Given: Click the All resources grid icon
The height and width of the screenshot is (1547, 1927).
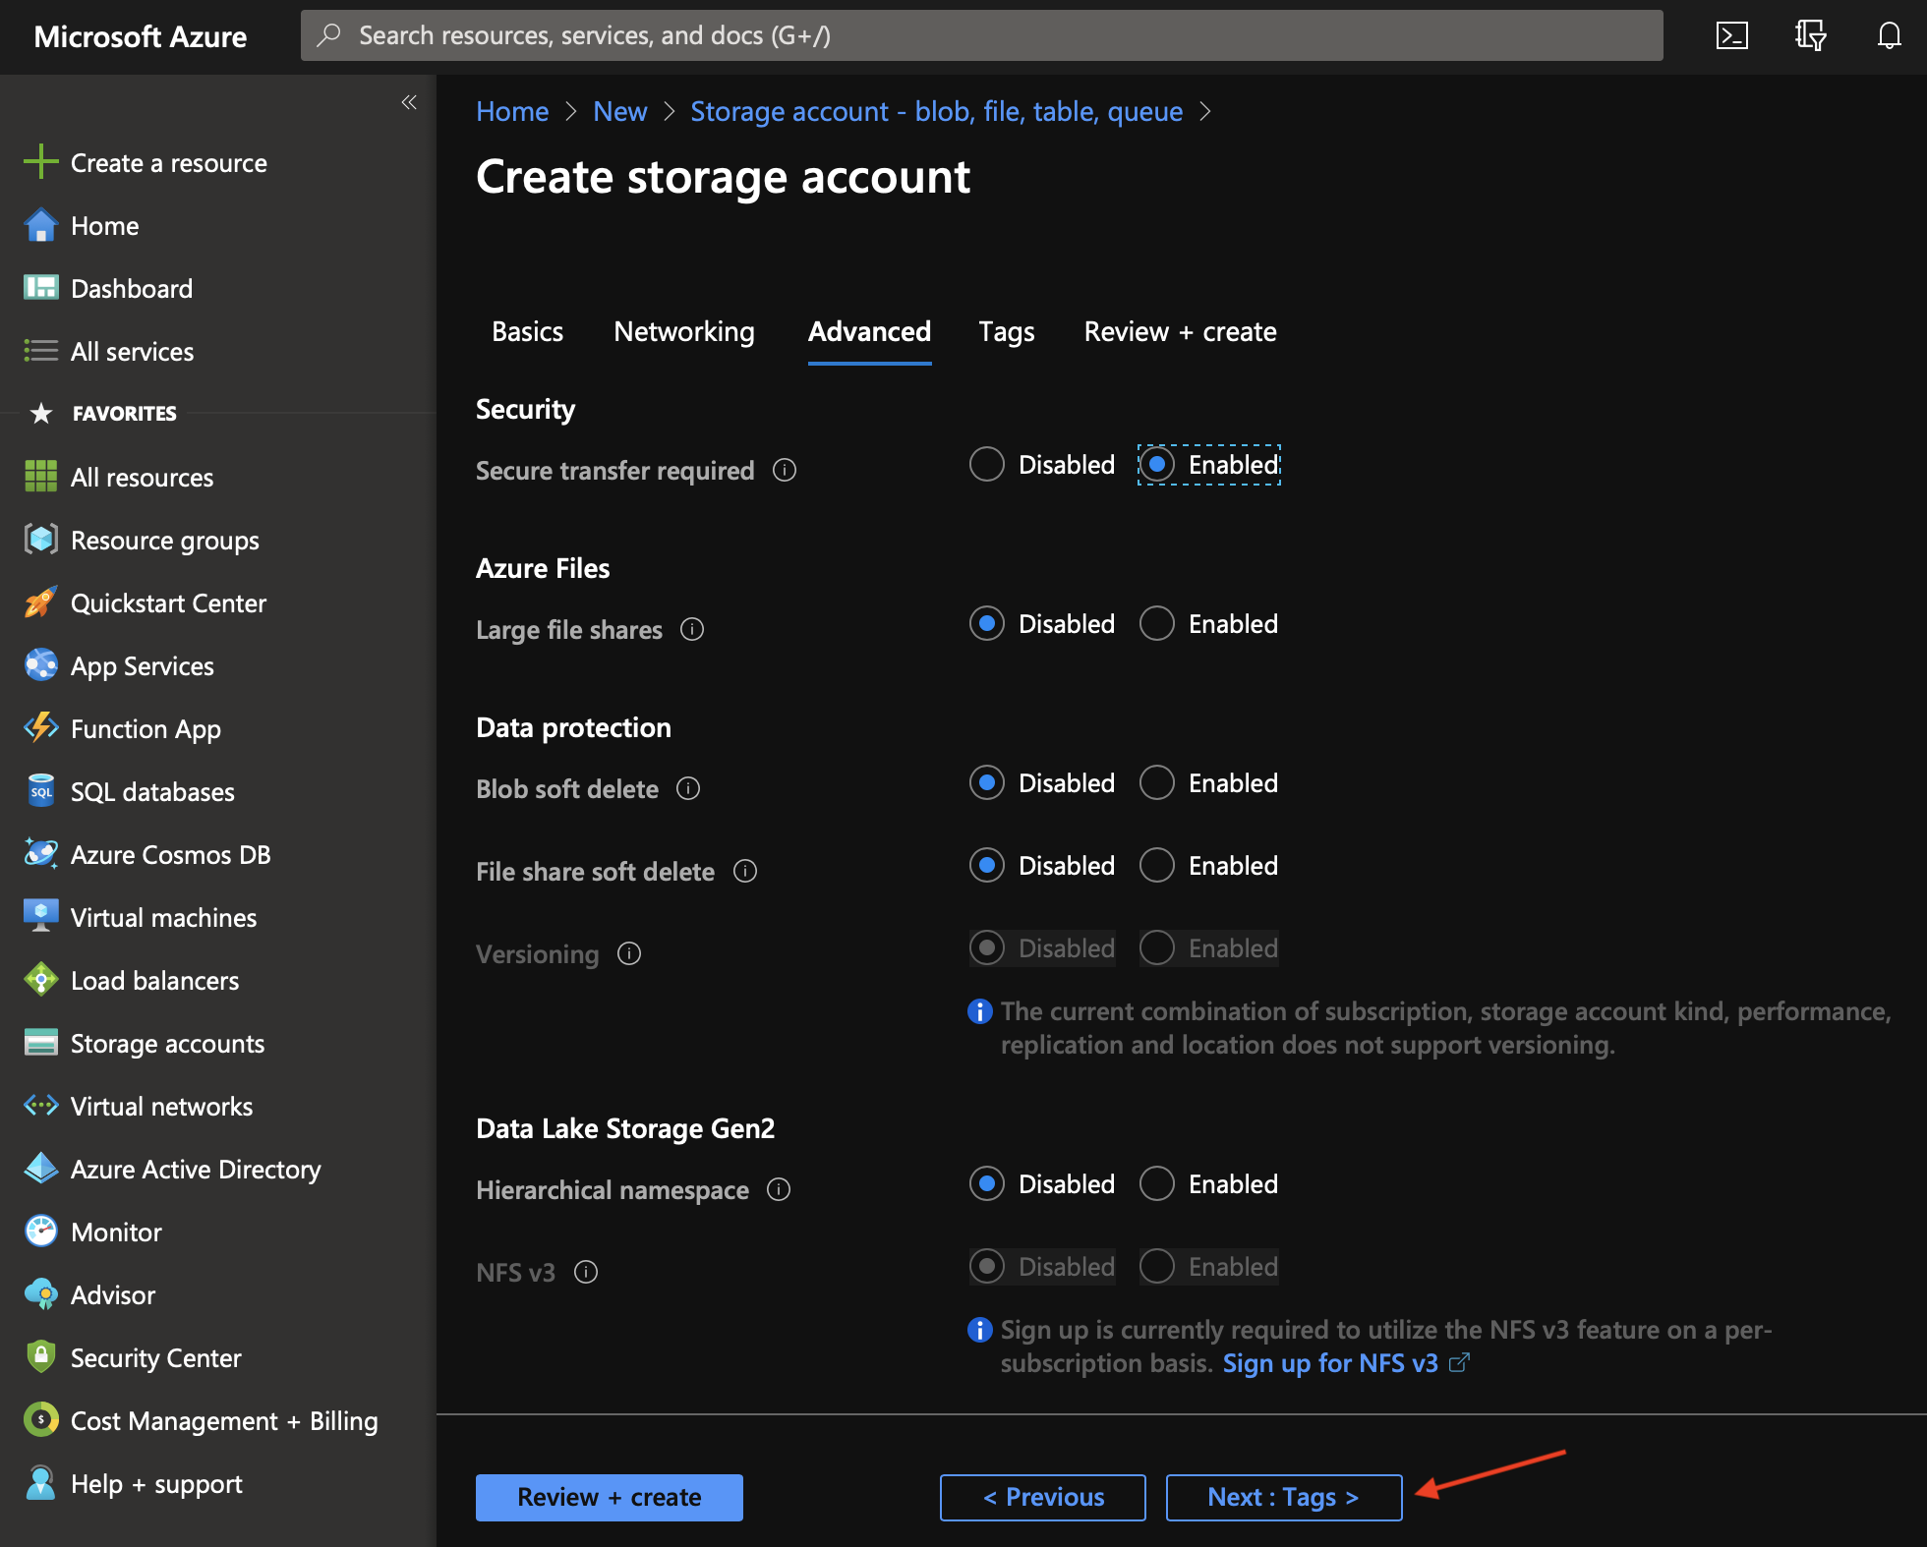Looking at the screenshot, I should (x=40, y=477).
